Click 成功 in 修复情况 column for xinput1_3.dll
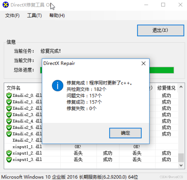This screenshot has height=180, width=187. click(166, 160)
